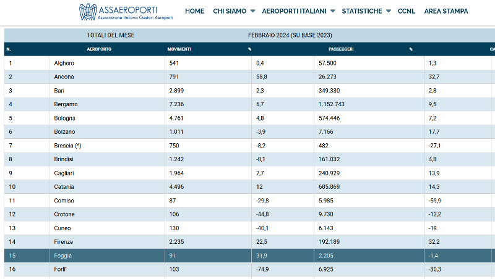Viewport: 495px width, 279px height.
Task: Click Forli' movements percent -74,9
Action: (x=262, y=269)
